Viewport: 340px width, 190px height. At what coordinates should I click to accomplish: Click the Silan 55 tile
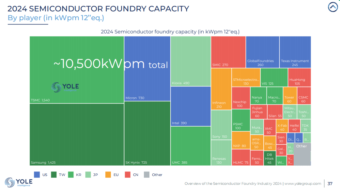pyautogui.click(x=275, y=112)
